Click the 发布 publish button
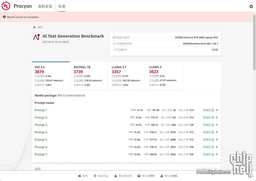This screenshot has height=181, width=256. click(x=83, y=176)
